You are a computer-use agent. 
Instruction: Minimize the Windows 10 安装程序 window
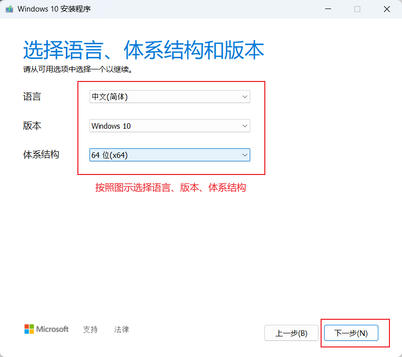(x=328, y=9)
